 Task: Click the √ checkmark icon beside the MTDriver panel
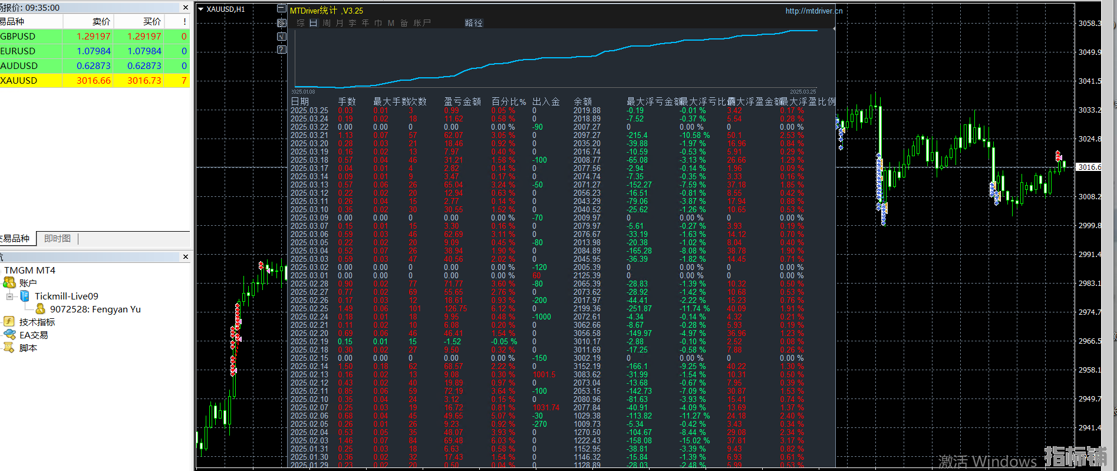[x=282, y=37]
